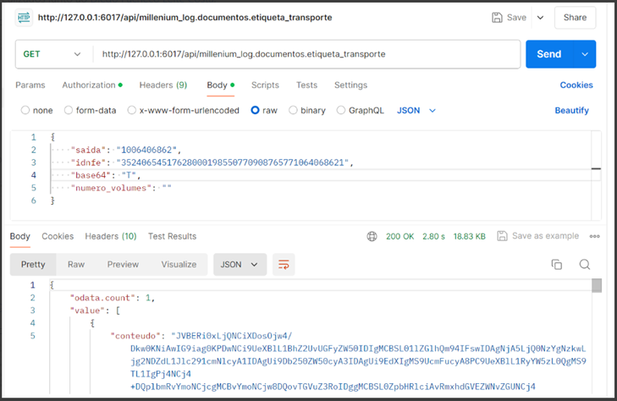Open the GET method dropdown
The width and height of the screenshot is (617, 401).
pos(52,54)
